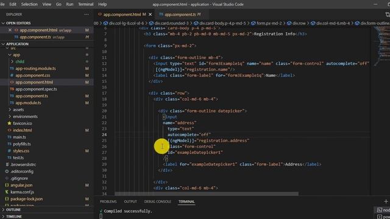Image resolution: width=390 pixels, height=219 pixels.
Task: Close app.component.html in Open Editors
Action: 10,30
